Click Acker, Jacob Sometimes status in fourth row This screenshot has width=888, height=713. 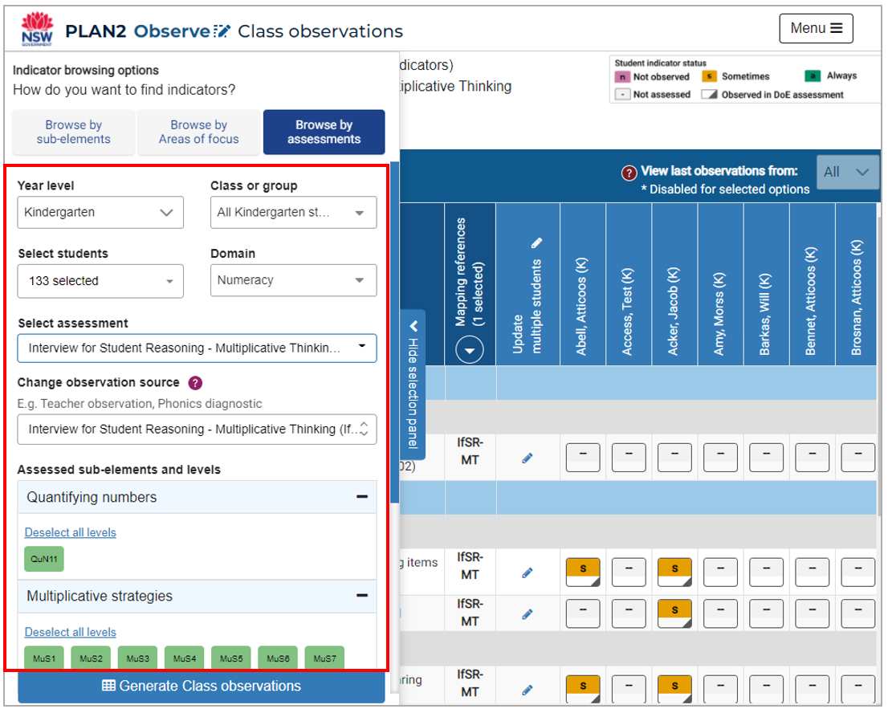[x=674, y=689]
